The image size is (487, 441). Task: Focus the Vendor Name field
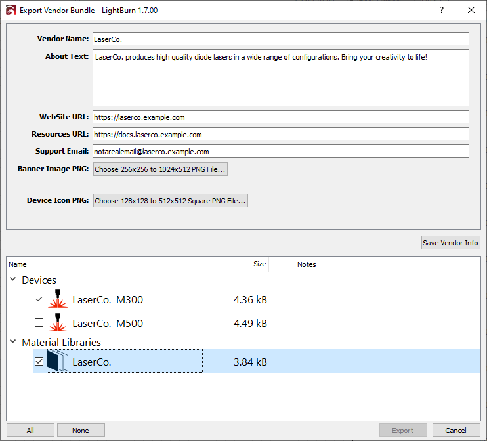pyautogui.click(x=281, y=39)
